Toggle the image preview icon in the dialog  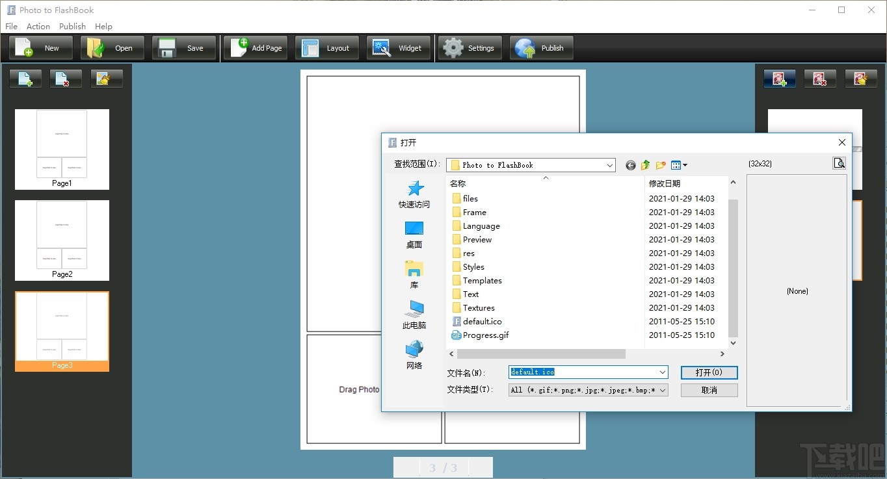point(839,163)
